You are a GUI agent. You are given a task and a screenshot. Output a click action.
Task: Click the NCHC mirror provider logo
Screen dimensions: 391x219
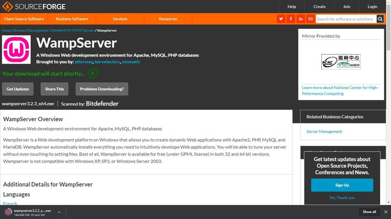pos(341,62)
